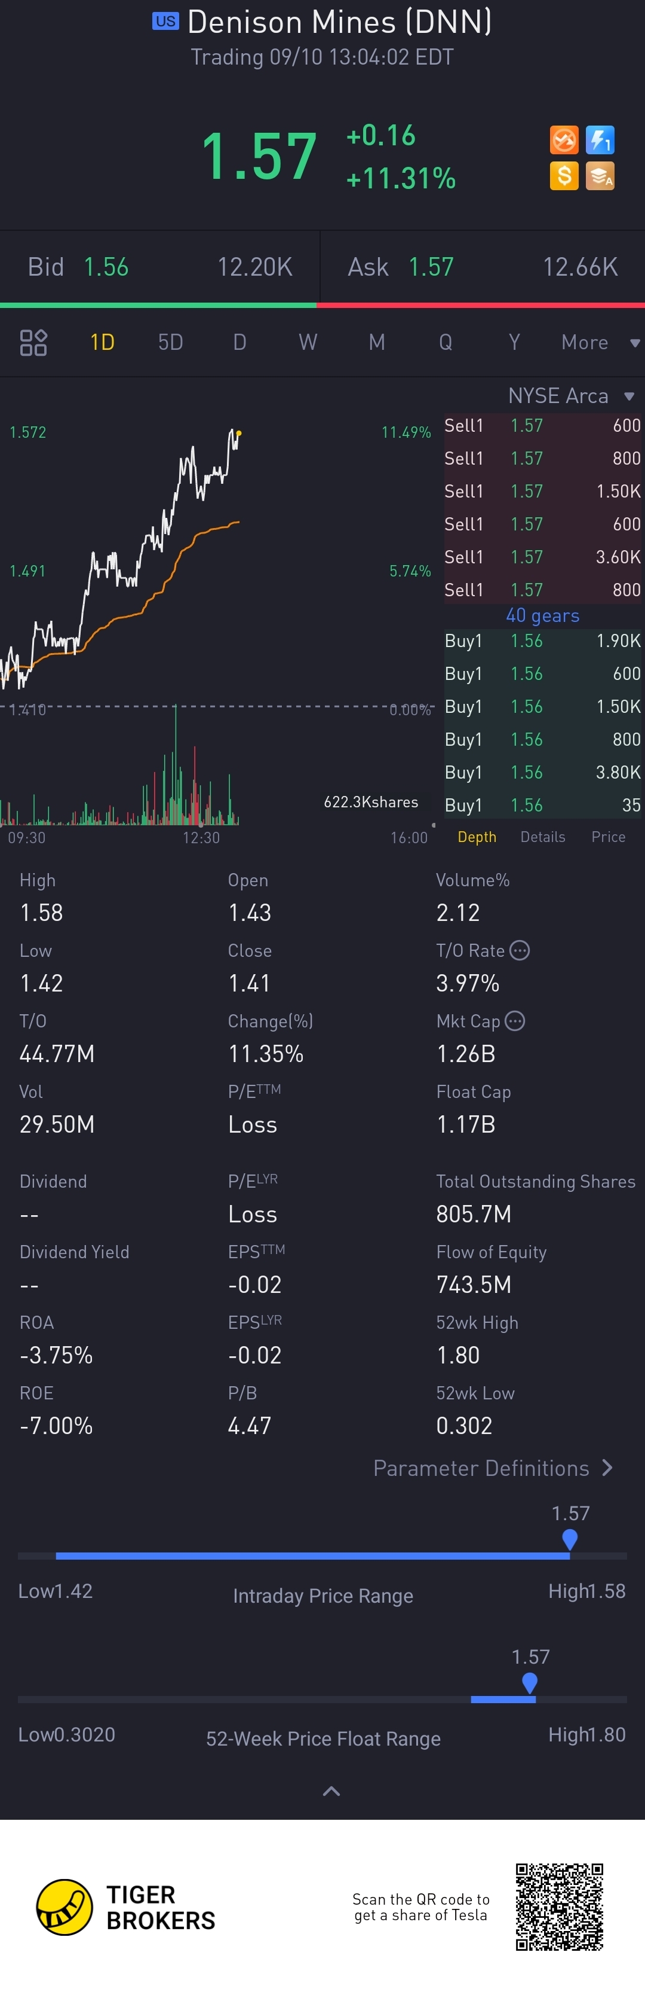Switch to the quarterly Q chart tab

(x=446, y=342)
